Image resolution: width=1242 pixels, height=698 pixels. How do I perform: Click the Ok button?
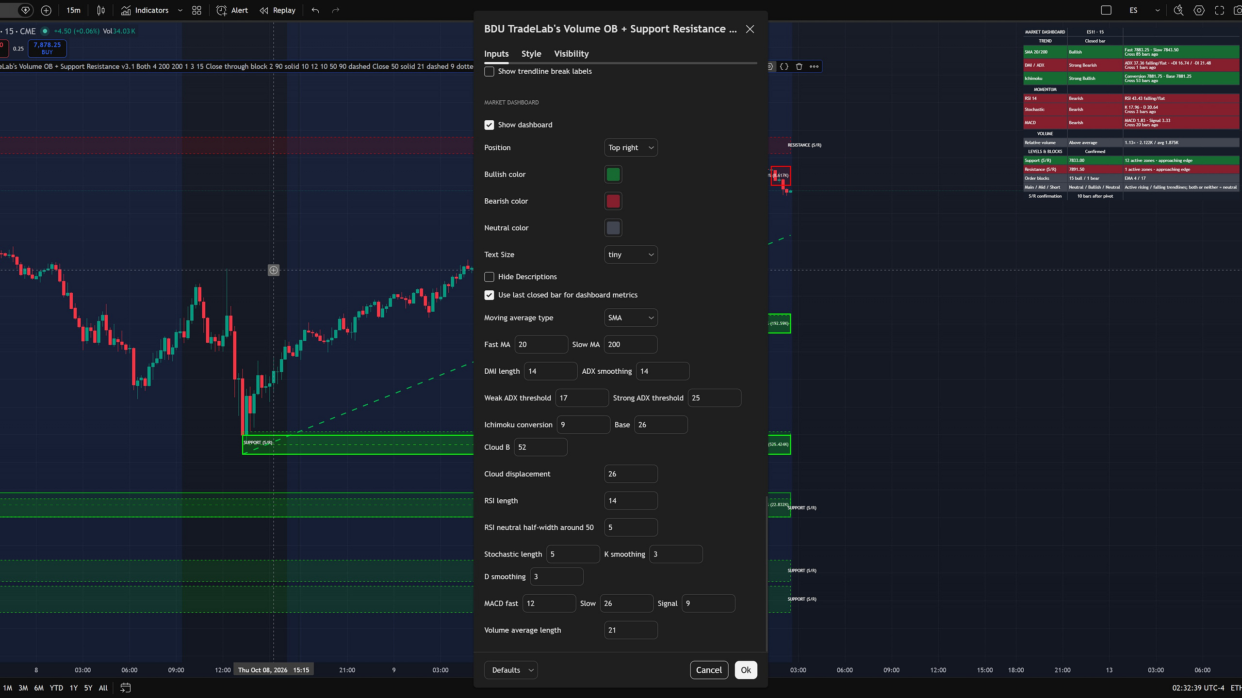[746, 670]
